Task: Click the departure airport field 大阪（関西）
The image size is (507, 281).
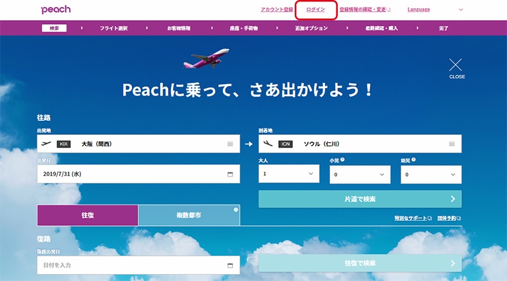Action: pos(138,144)
